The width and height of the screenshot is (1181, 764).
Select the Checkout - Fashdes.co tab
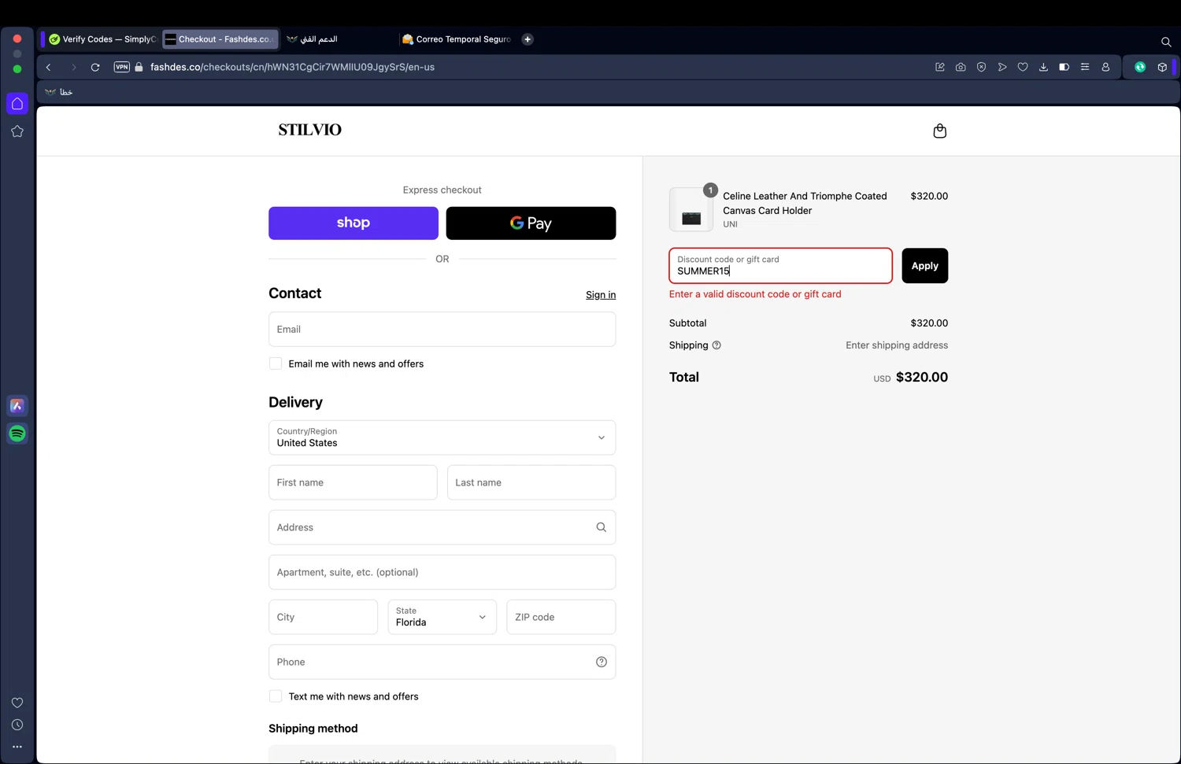coord(220,39)
